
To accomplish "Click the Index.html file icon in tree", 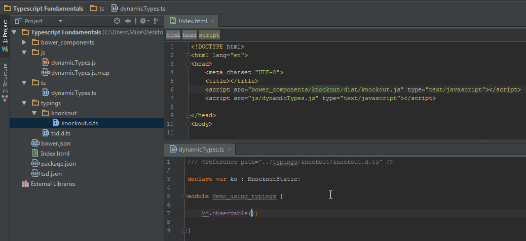I will [35, 154].
